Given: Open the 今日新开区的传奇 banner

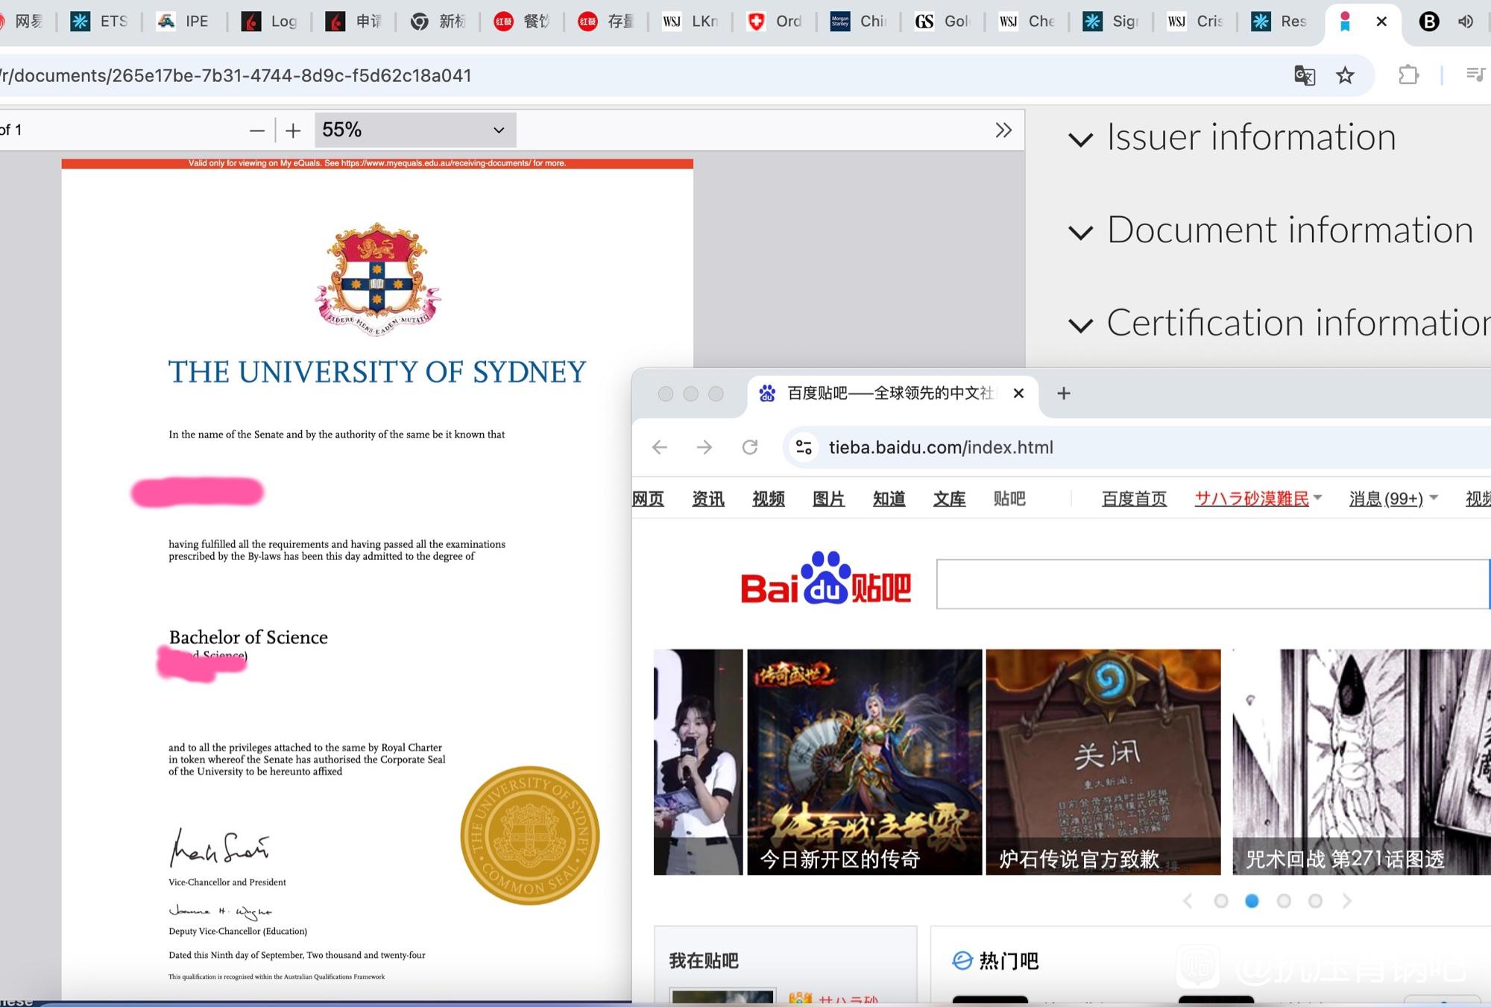Looking at the screenshot, I should [x=865, y=762].
